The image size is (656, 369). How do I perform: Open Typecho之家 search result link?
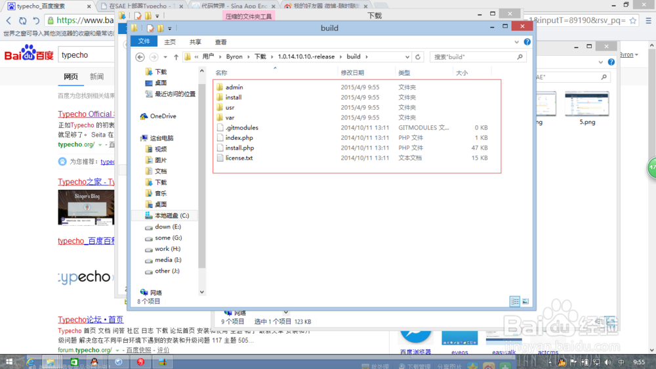click(x=86, y=182)
